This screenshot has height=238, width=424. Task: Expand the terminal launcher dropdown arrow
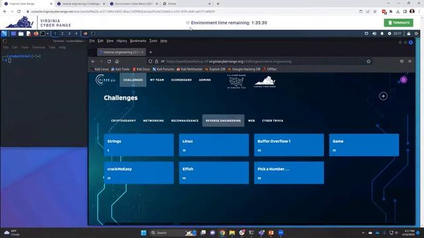point(48,34)
